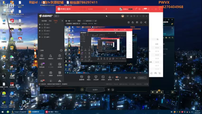
Task: Cancel queue with X button in League client
Action: (x=82, y=90)
